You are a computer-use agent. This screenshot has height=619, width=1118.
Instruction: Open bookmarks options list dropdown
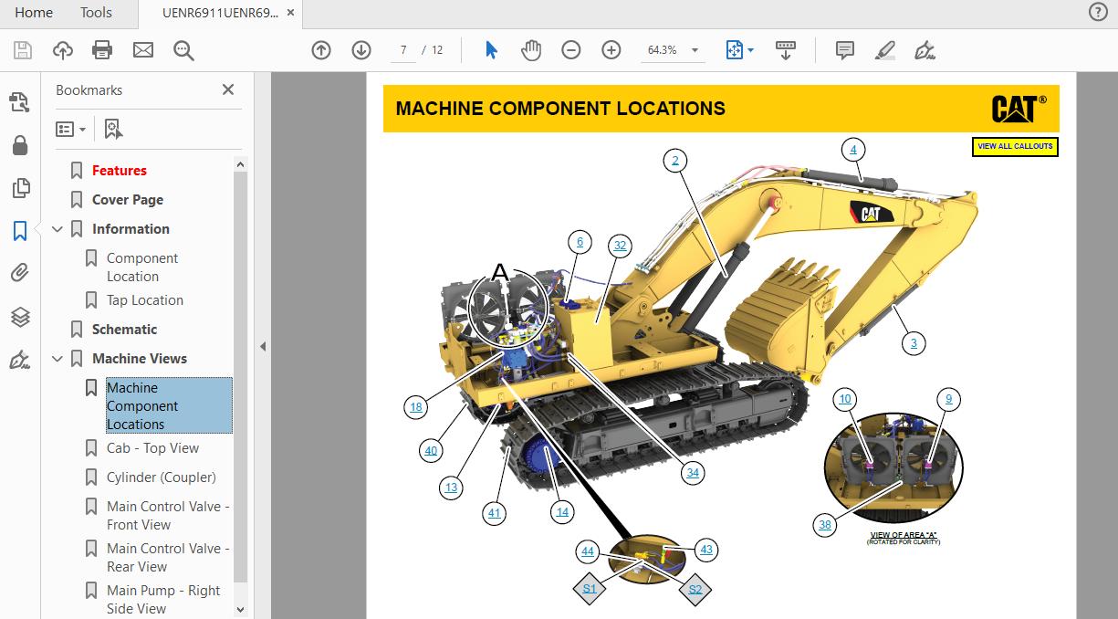(70, 129)
